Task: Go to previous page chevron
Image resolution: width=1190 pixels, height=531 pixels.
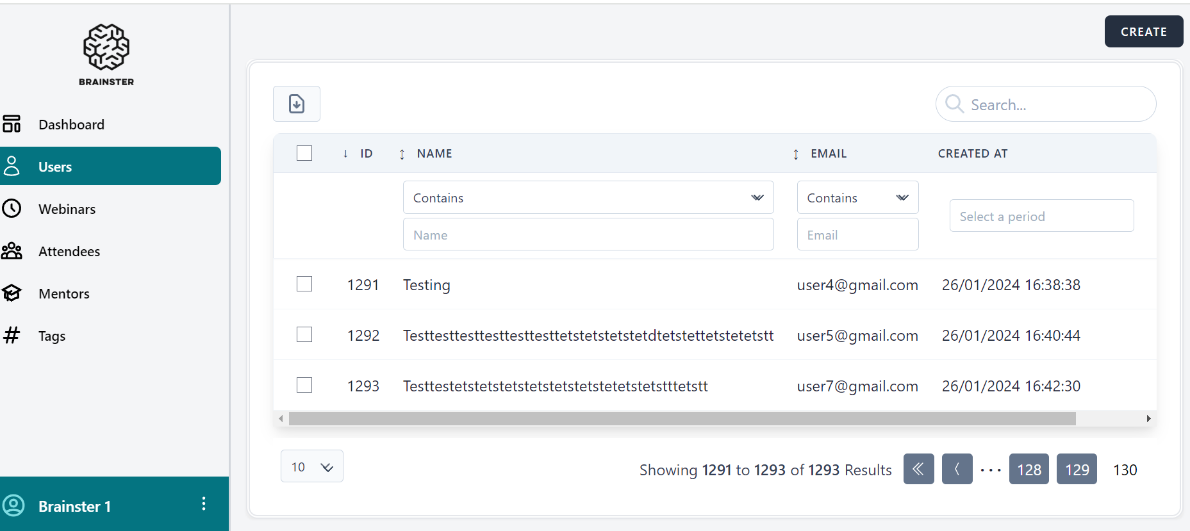Action: (957, 470)
